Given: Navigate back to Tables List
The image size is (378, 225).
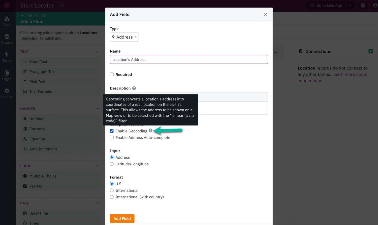Looking at the screenshot, I should (x=34, y=16).
